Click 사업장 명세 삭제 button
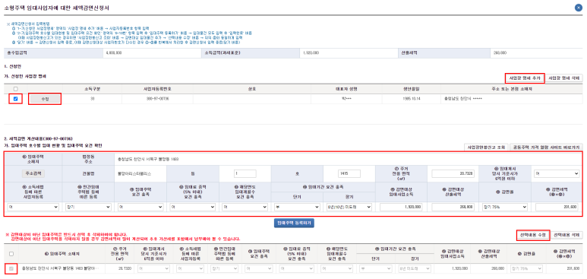The image size is (587, 279). 564,78
